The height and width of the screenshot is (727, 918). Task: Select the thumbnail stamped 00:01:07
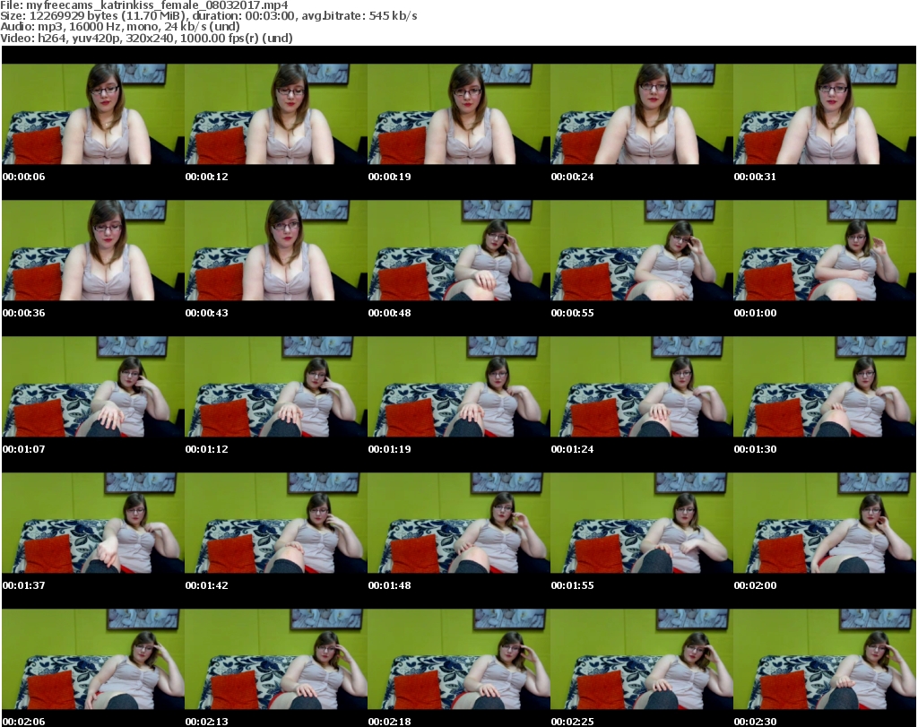(93, 387)
